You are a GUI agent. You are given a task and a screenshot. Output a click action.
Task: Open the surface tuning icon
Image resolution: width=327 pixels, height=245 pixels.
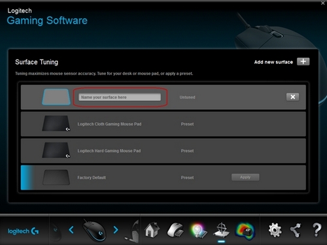click(x=222, y=230)
